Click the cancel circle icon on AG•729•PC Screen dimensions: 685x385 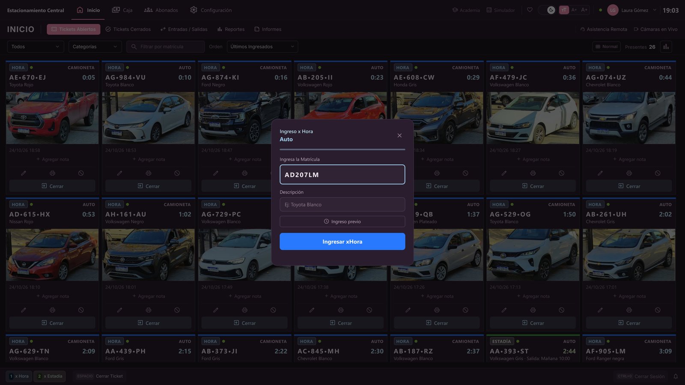pos(273,310)
